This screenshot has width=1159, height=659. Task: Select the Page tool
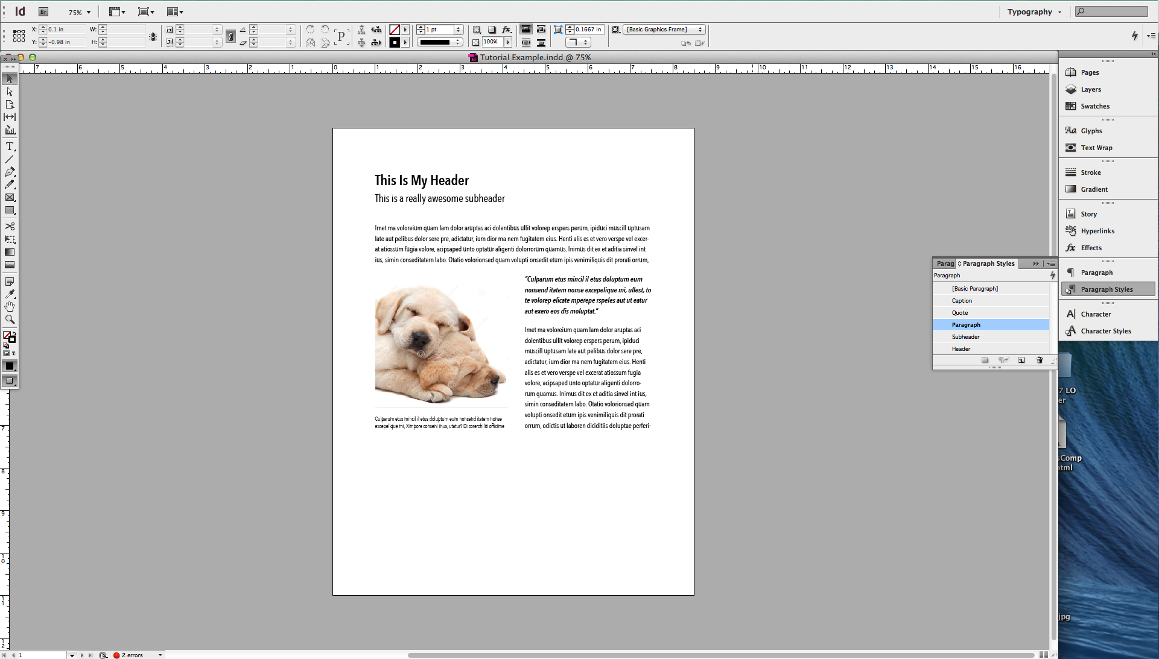click(x=10, y=104)
